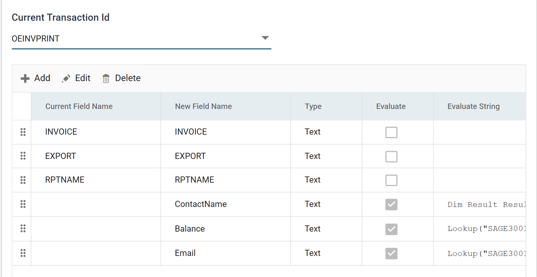The height and width of the screenshot is (277, 537).
Task: Click the Delete trash can icon
Action: tap(106, 78)
